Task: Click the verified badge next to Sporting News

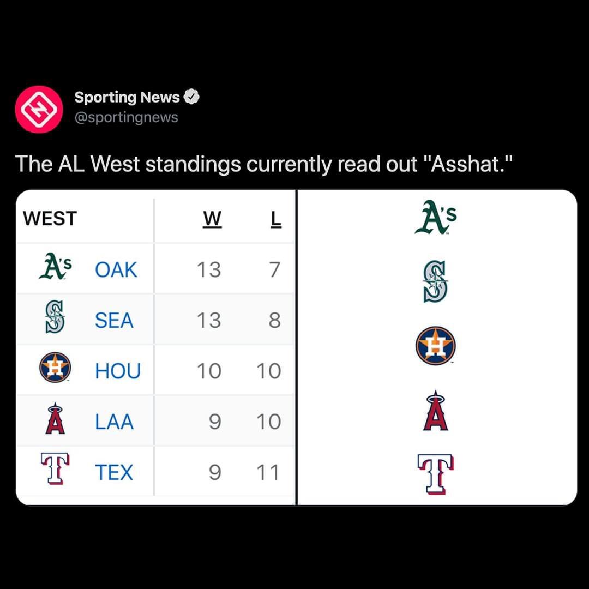Action: click(x=191, y=97)
